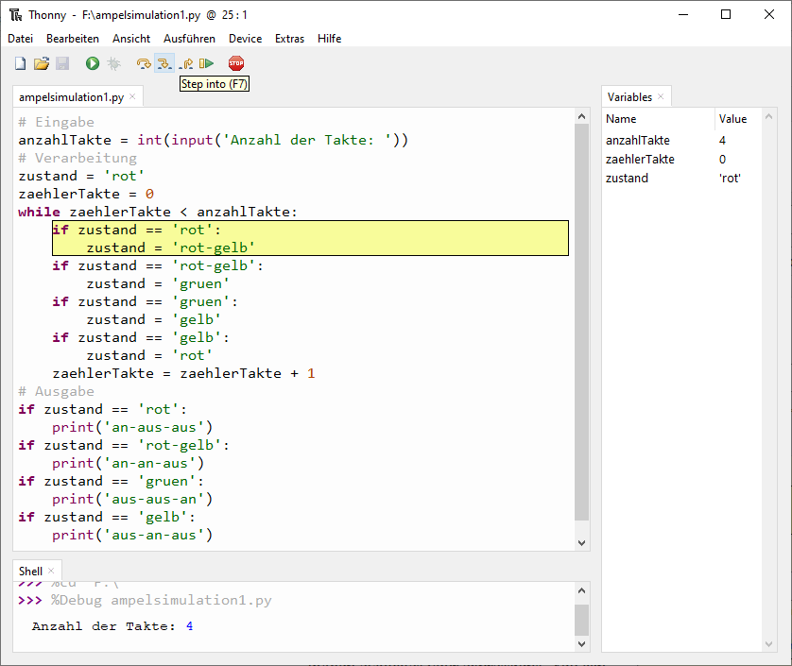This screenshot has height=666, width=792.
Task: Stop the running program
Action: pyautogui.click(x=235, y=62)
